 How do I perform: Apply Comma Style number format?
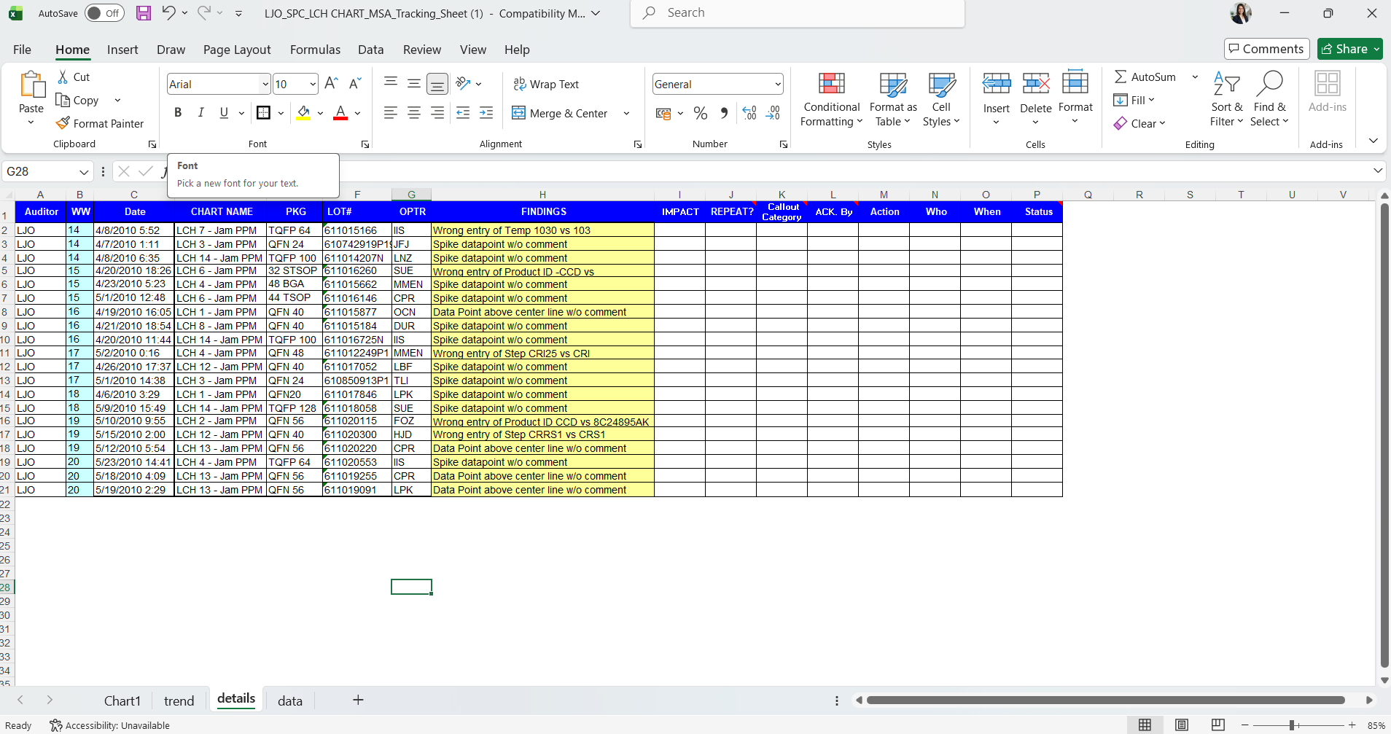tap(724, 113)
